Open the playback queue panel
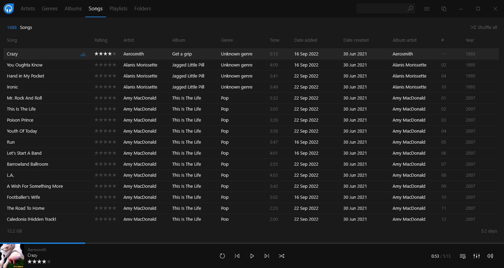504x268 pixels. click(x=462, y=256)
